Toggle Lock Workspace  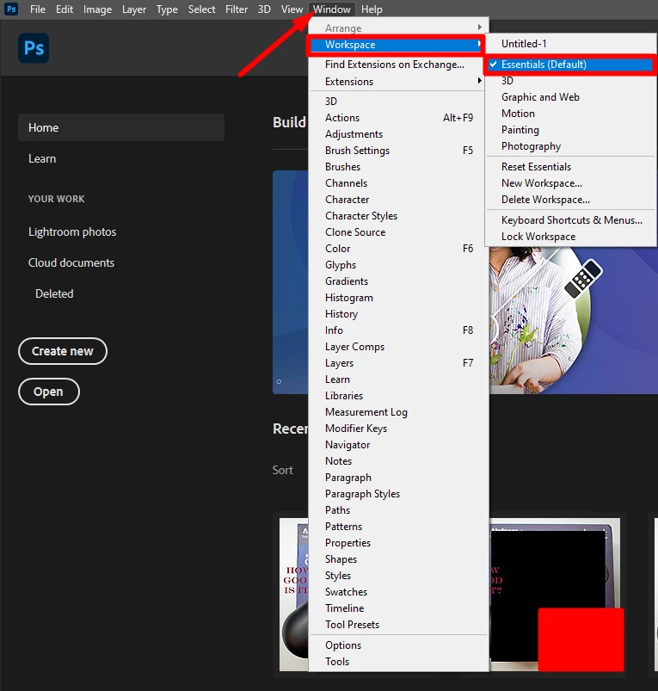coord(570,236)
